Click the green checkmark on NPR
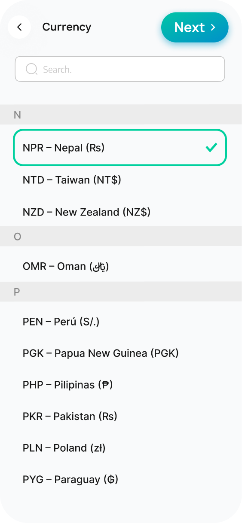The height and width of the screenshot is (523, 242). [x=211, y=148]
